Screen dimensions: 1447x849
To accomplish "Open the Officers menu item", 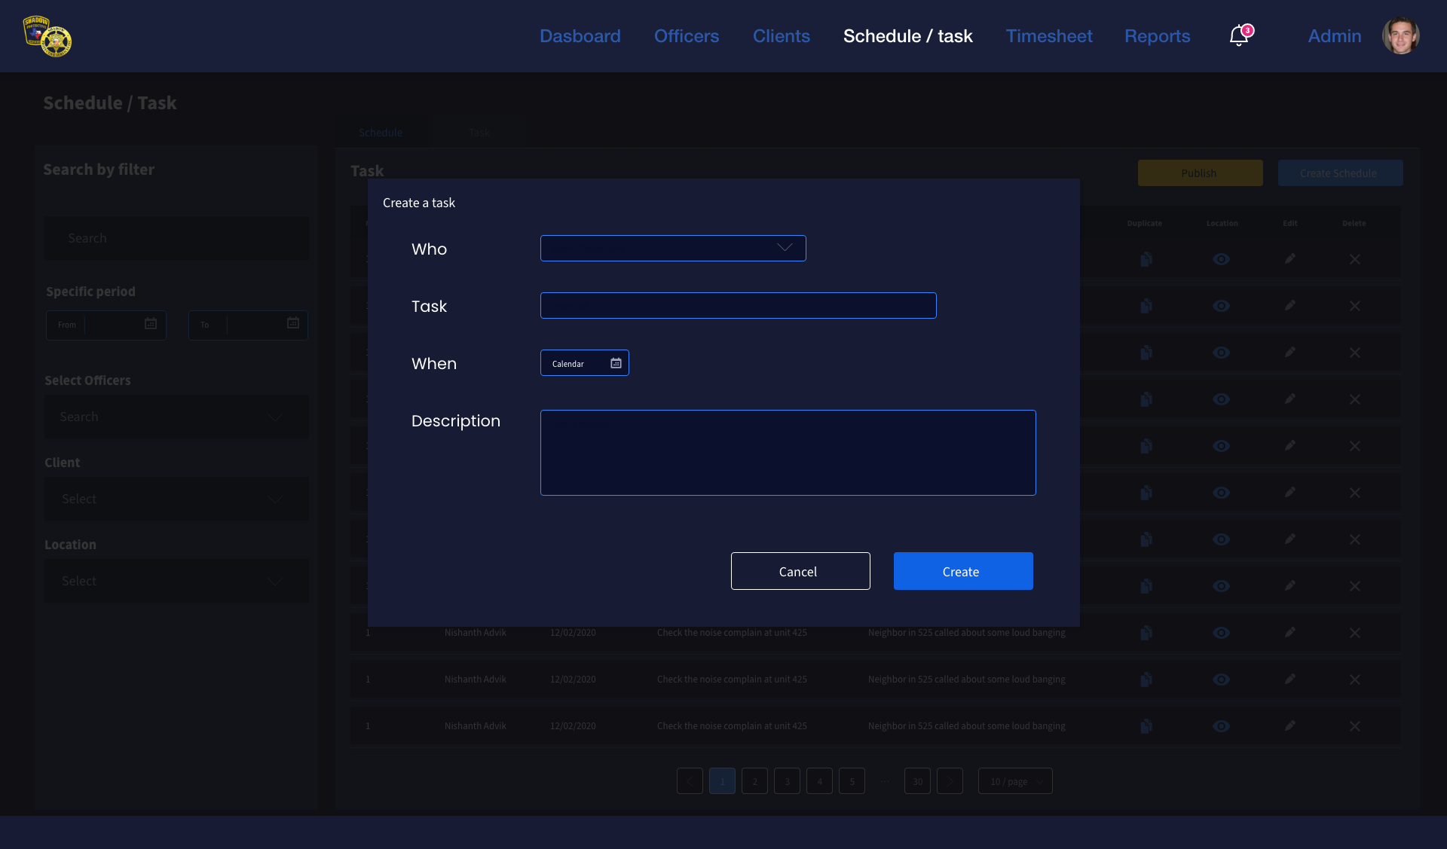I will click(x=686, y=35).
